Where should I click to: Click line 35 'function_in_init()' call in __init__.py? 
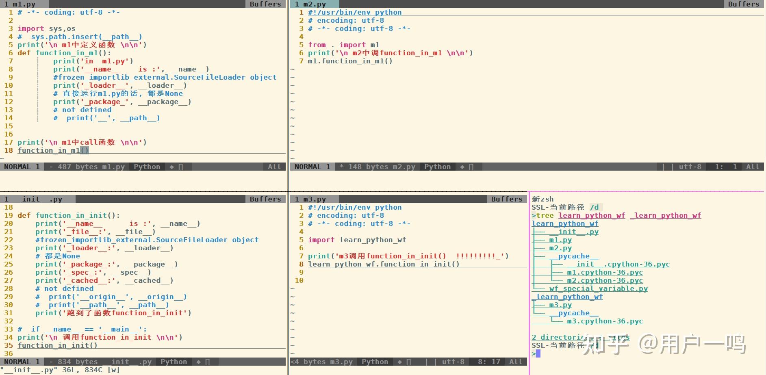coord(58,345)
